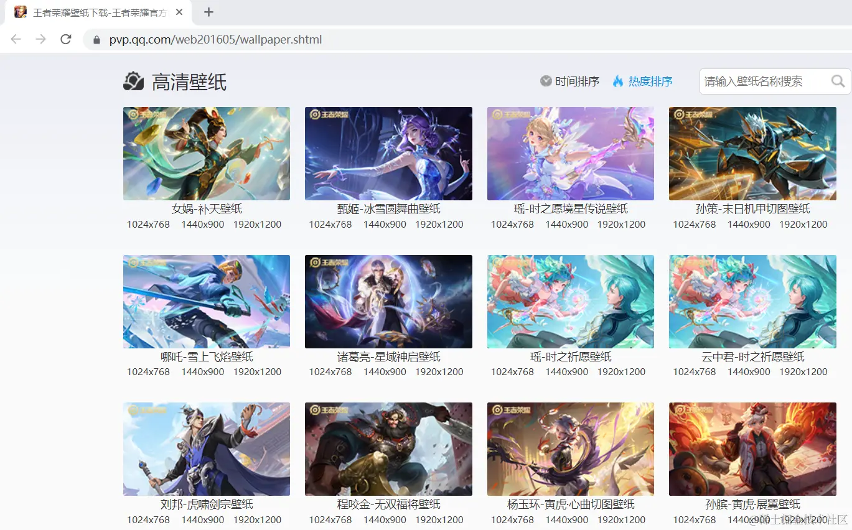Click the 高清壁纸 heading icon
Image resolution: width=852 pixels, height=530 pixels.
pyautogui.click(x=134, y=81)
